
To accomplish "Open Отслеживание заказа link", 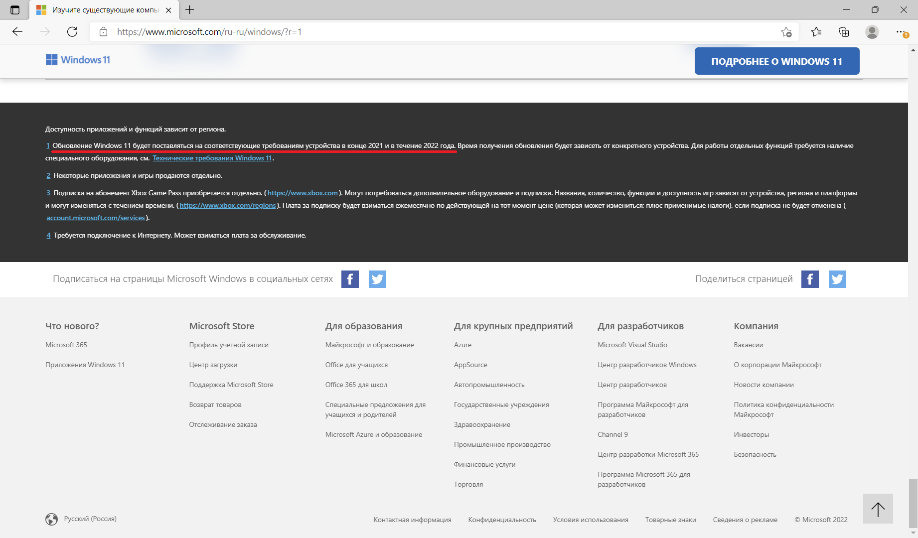I will click(223, 424).
